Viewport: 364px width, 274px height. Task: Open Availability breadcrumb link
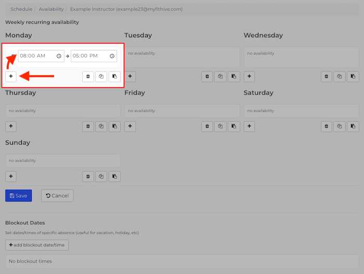pyautogui.click(x=51, y=9)
